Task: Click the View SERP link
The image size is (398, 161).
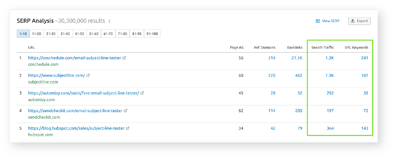Action: coord(328,21)
